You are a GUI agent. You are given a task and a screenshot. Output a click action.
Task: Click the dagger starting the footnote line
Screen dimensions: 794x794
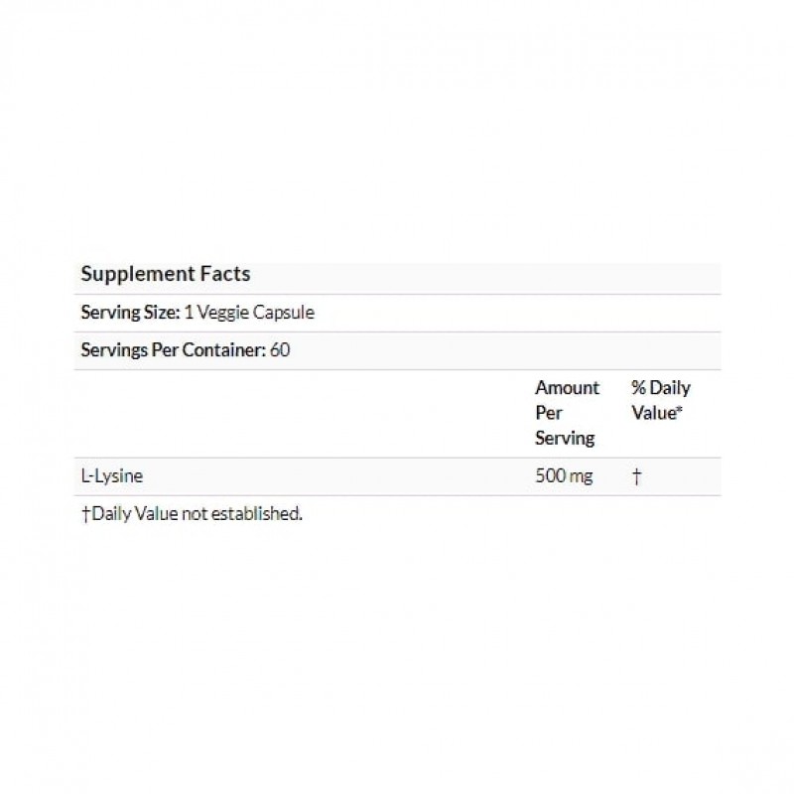click(x=85, y=514)
